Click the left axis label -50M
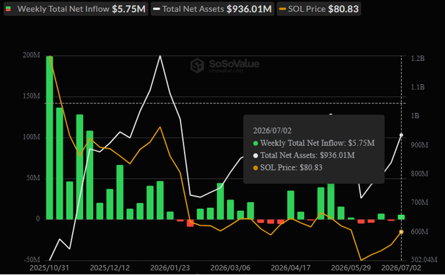Screen dimensions: 445x275 pos(32,260)
